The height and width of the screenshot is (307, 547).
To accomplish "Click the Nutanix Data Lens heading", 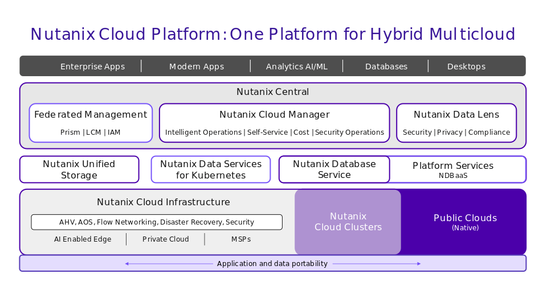I will (x=456, y=114).
